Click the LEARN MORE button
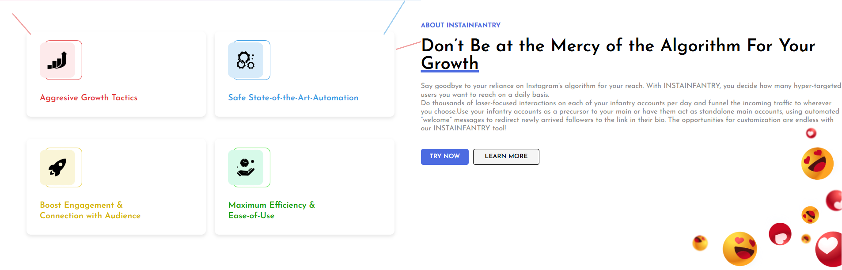 coord(506,156)
